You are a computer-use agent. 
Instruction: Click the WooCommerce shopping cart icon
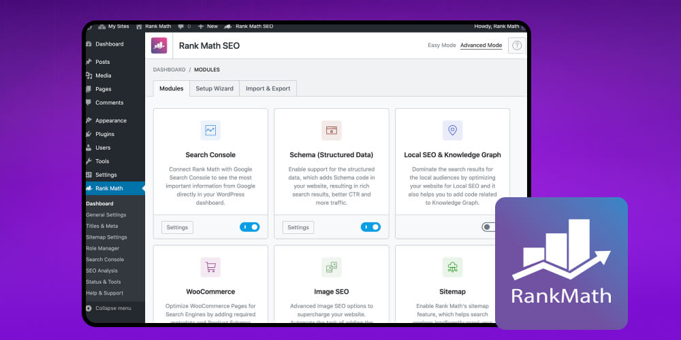click(x=210, y=267)
